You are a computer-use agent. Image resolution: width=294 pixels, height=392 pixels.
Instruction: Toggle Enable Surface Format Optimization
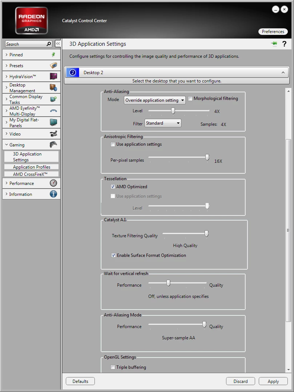[113, 255]
